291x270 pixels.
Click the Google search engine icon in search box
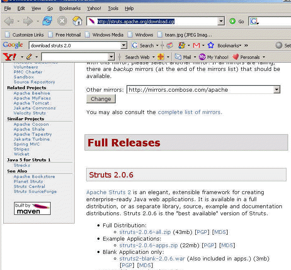click(254, 21)
